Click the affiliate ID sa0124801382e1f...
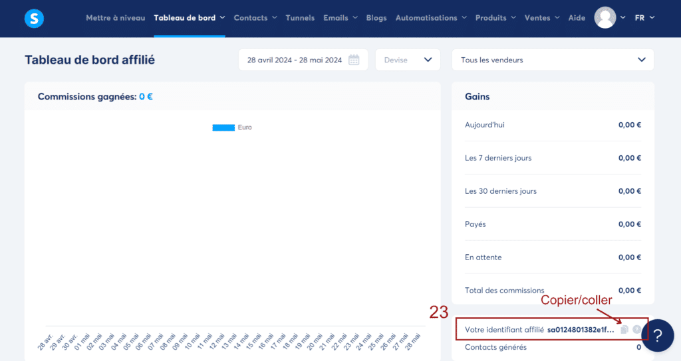This screenshot has width=681, height=361. tap(581, 330)
